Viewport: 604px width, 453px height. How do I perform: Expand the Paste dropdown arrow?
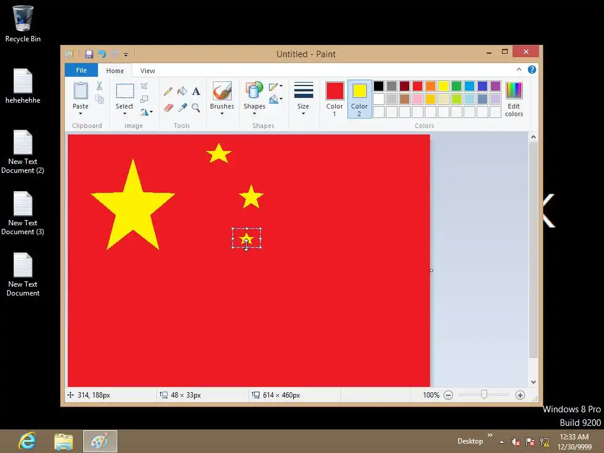pos(80,114)
